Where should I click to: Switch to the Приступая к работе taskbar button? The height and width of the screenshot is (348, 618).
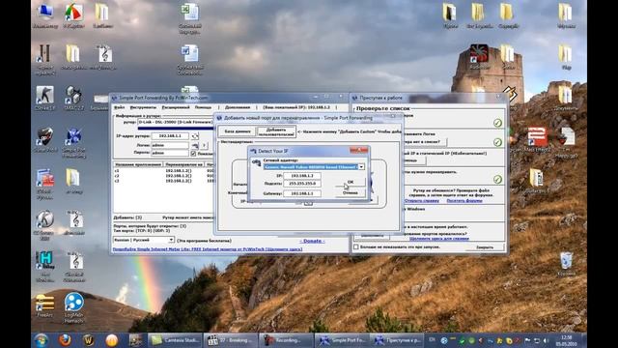point(398,340)
